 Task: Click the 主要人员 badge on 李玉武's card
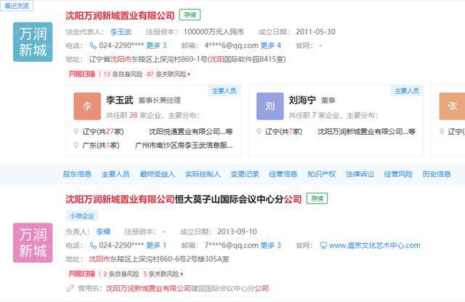point(225,90)
